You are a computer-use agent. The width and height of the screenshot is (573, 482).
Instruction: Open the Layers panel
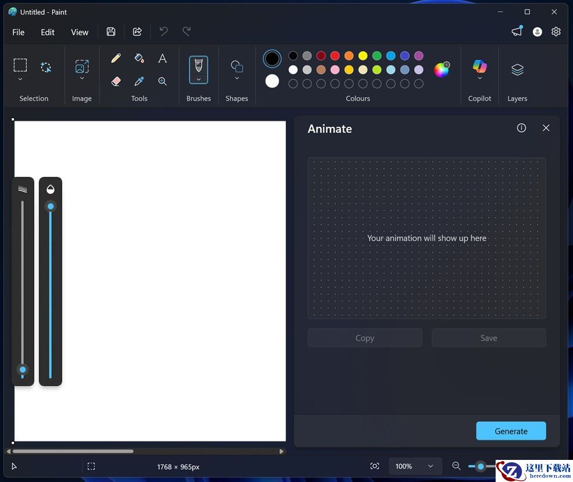tap(517, 70)
